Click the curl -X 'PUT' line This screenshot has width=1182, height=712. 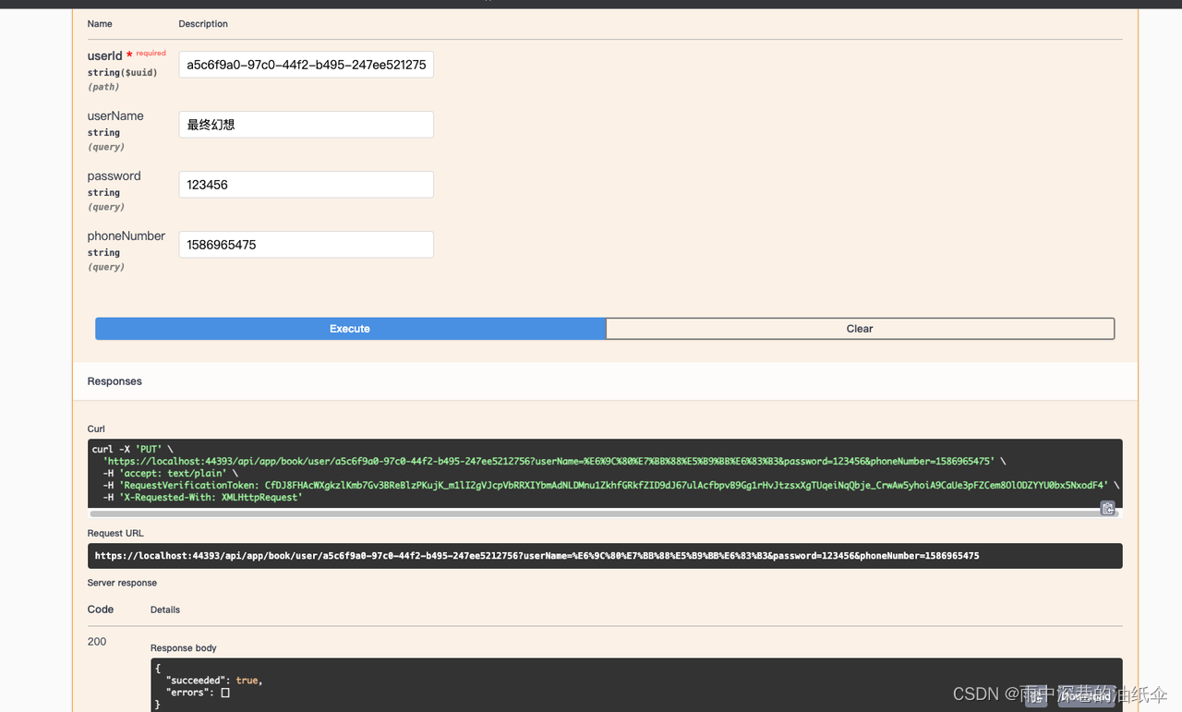[132, 449]
